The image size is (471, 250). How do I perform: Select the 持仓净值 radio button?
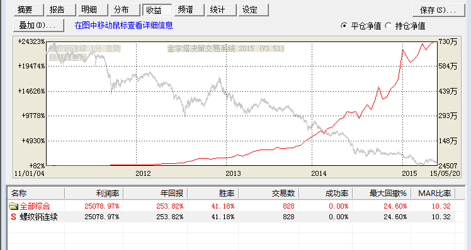click(x=389, y=26)
